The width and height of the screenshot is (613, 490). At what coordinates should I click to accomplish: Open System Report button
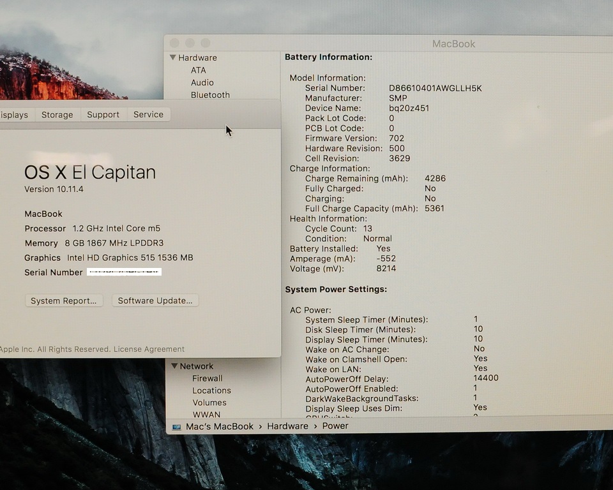64,301
